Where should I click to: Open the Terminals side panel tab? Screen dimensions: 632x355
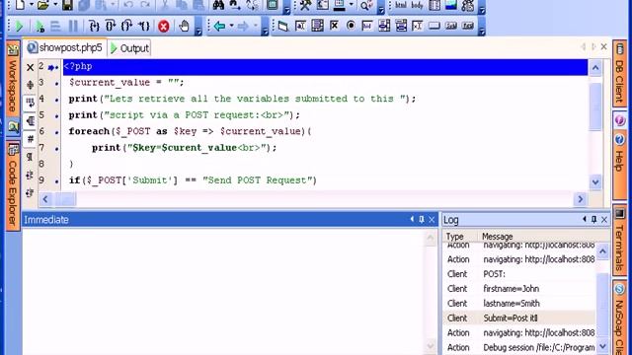tap(619, 241)
